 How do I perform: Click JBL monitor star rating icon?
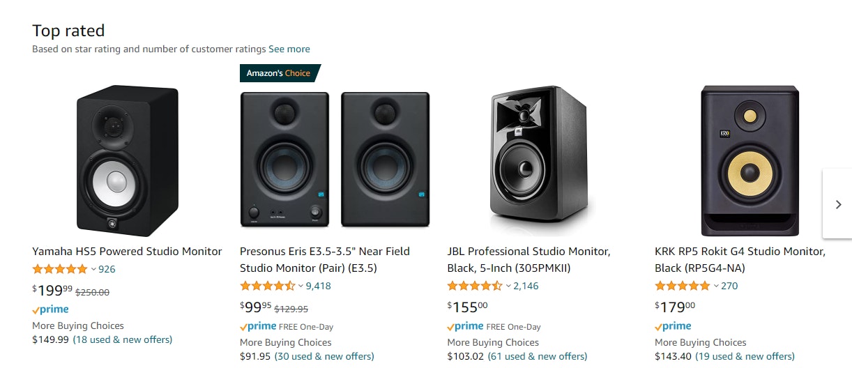(x=475, y=286)
